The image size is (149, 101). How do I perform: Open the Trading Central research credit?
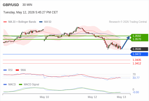click(x=128, y=22)
